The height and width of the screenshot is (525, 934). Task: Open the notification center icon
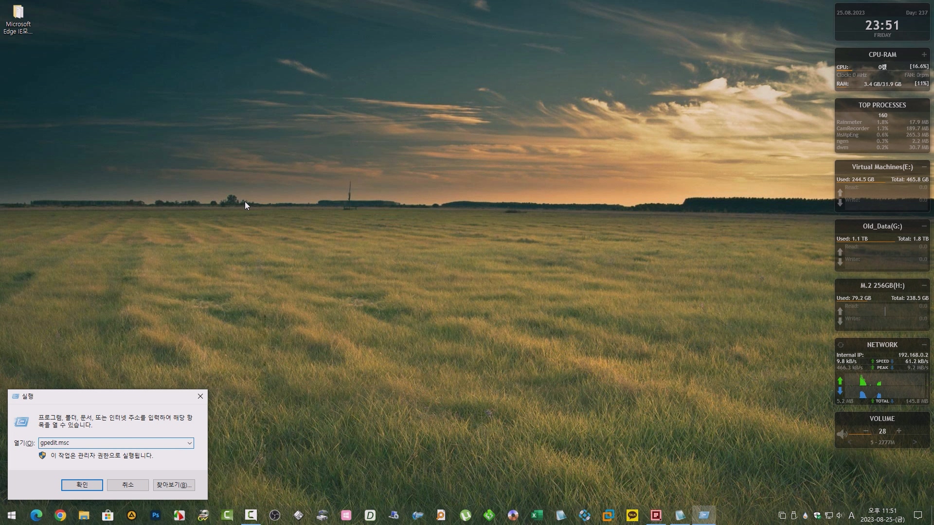tap(918, 515)
